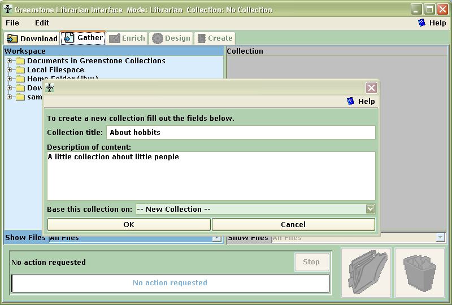The width and height of the screenshot is (452, 305).
Task: Click the new folder icon button
Action: click(x=366, y=272)
